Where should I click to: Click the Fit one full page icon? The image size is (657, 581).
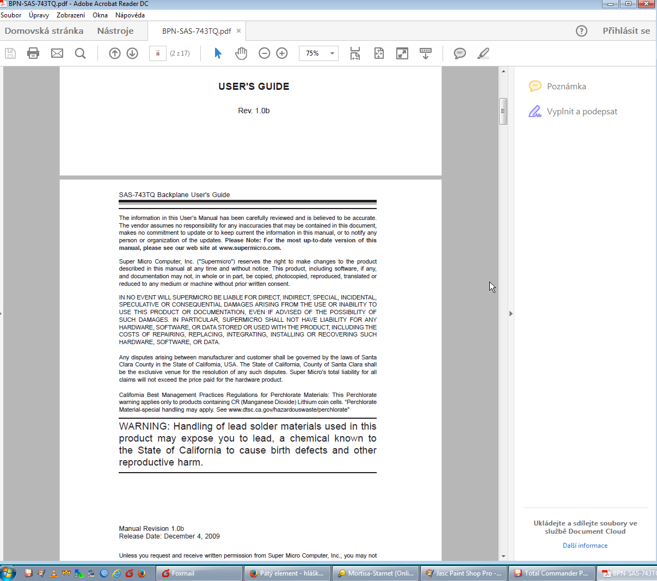coord(379,53)
